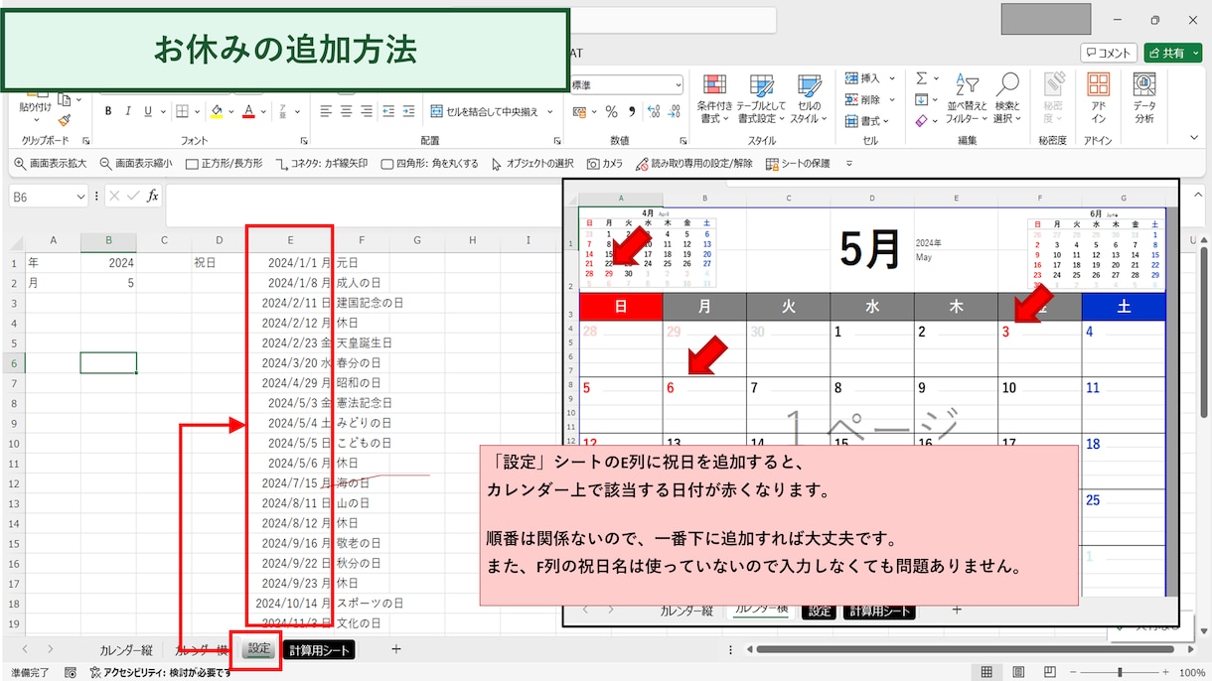The image size is (1212, 681).
Task: Open 条件付き書式 menu
Action: point(714,99)
